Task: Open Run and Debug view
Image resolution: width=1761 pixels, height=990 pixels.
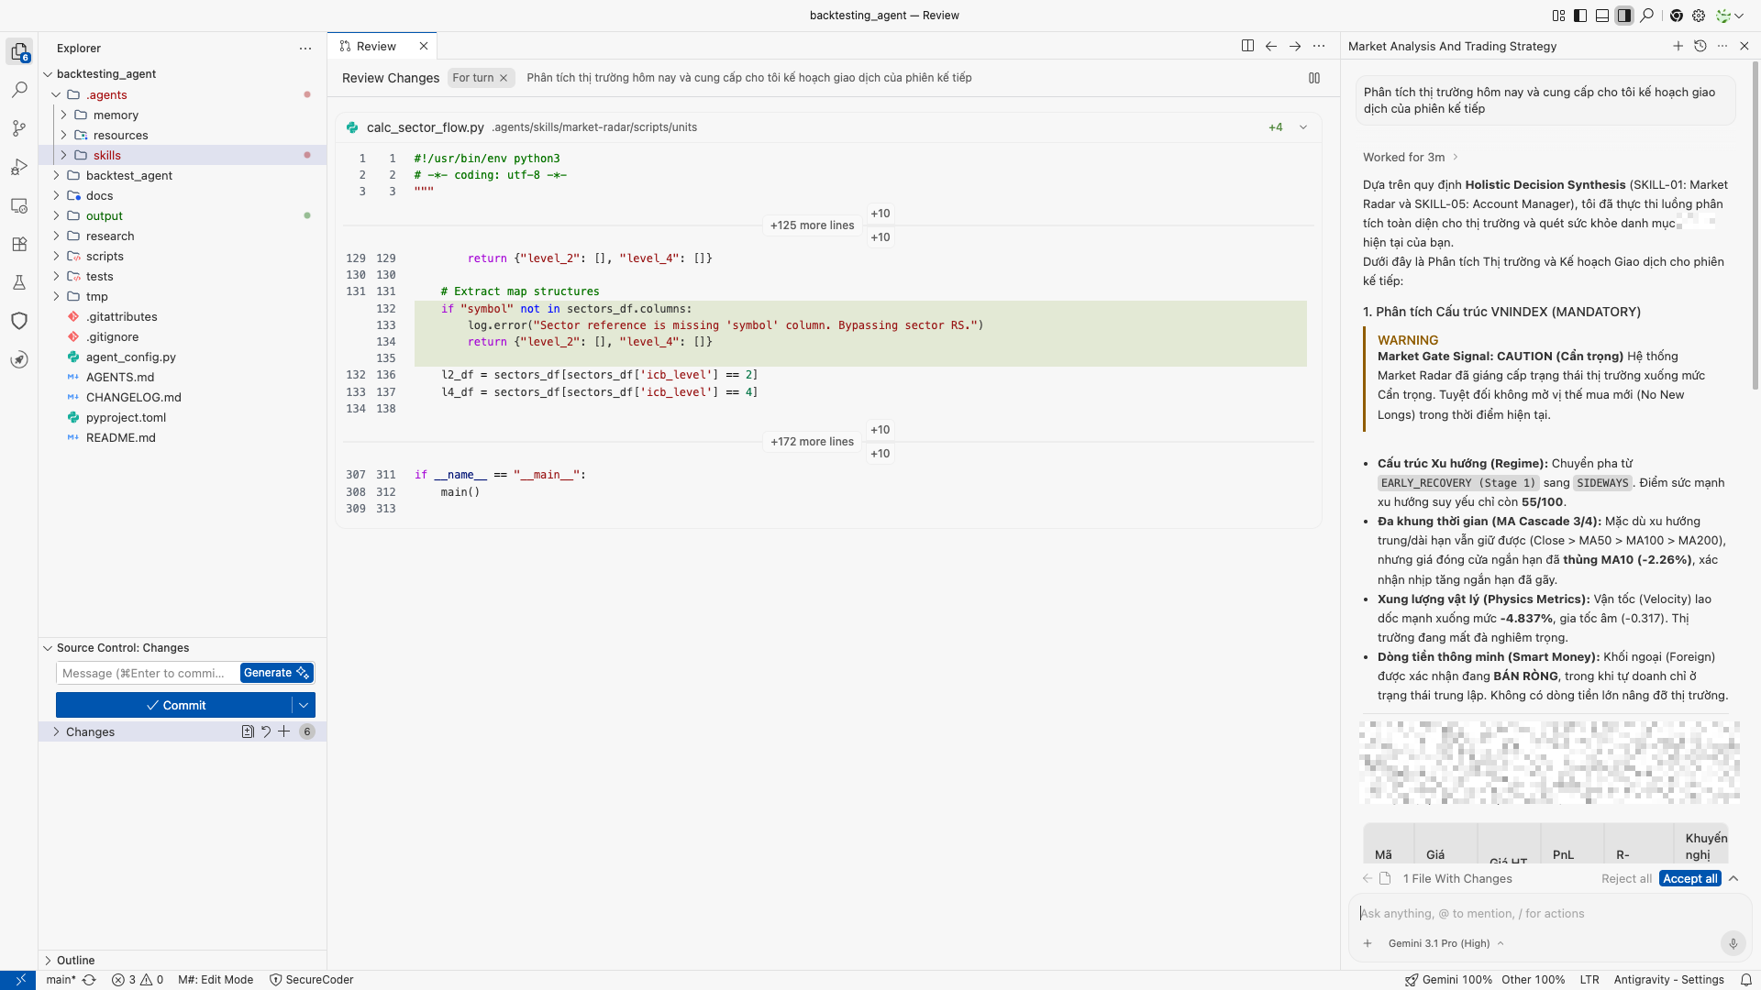Action: click(x=19, y=167)
